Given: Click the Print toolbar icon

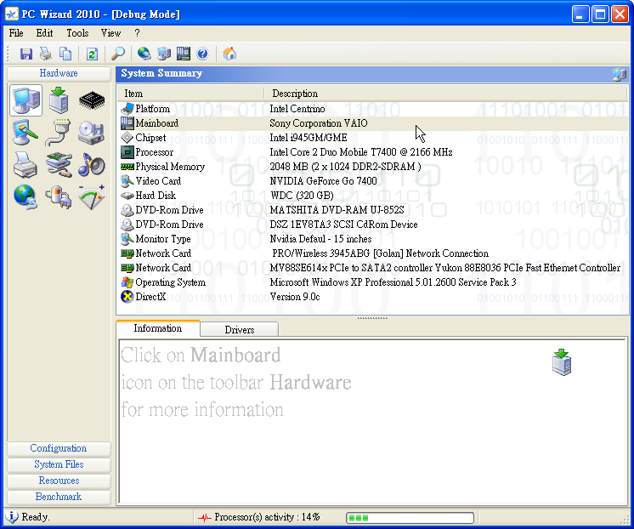Looking at the screenshot, I should click(x=46, y=54).
